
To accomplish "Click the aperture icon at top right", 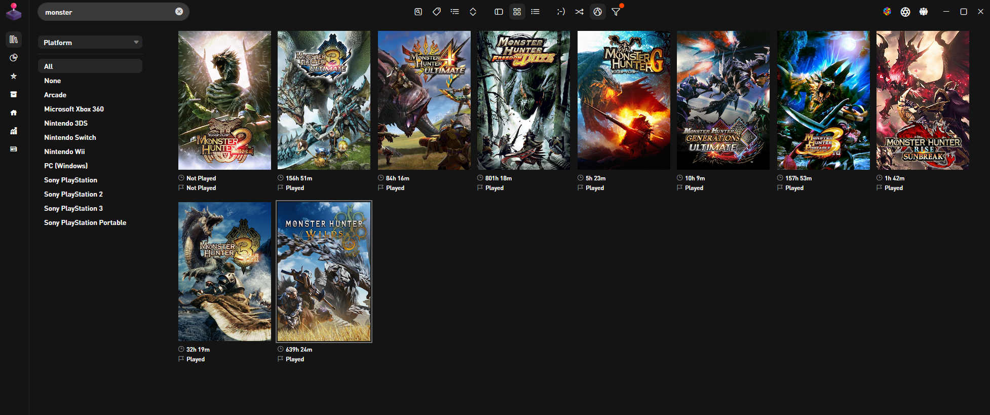I will point(905,12).
